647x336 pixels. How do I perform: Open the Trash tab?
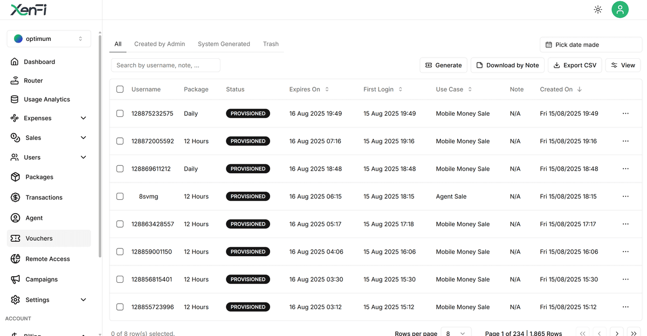pyautogui.click(x=271, y=44)
